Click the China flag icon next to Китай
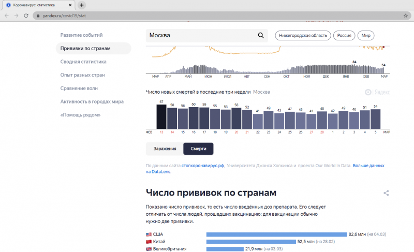The height and width of the screenshot is (252, 414). (x=149, y=242)
